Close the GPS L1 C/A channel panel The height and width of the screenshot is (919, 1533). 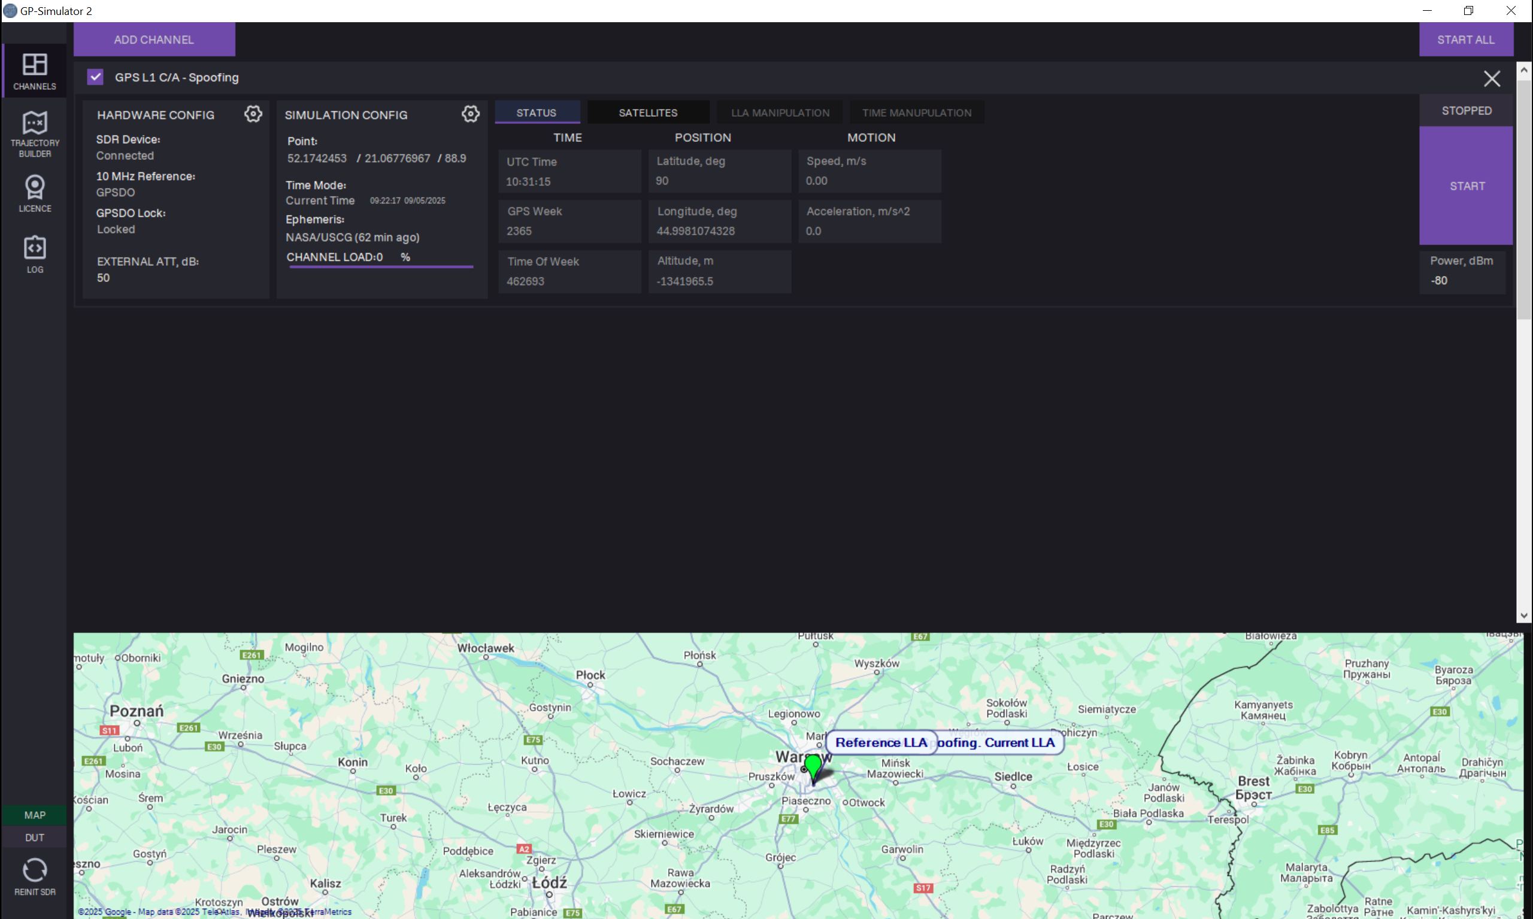(1492, 78)
